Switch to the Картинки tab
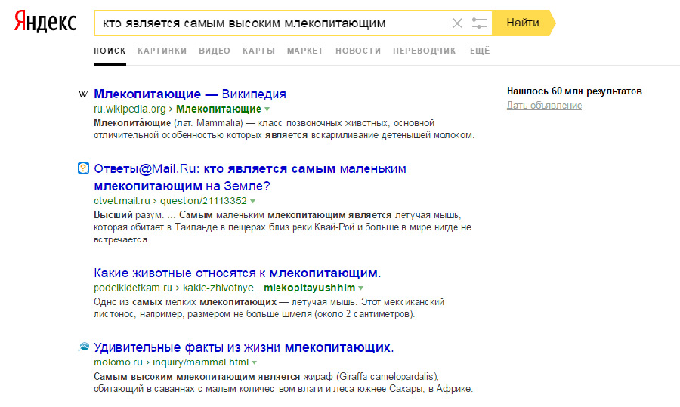 pos(162,51)
